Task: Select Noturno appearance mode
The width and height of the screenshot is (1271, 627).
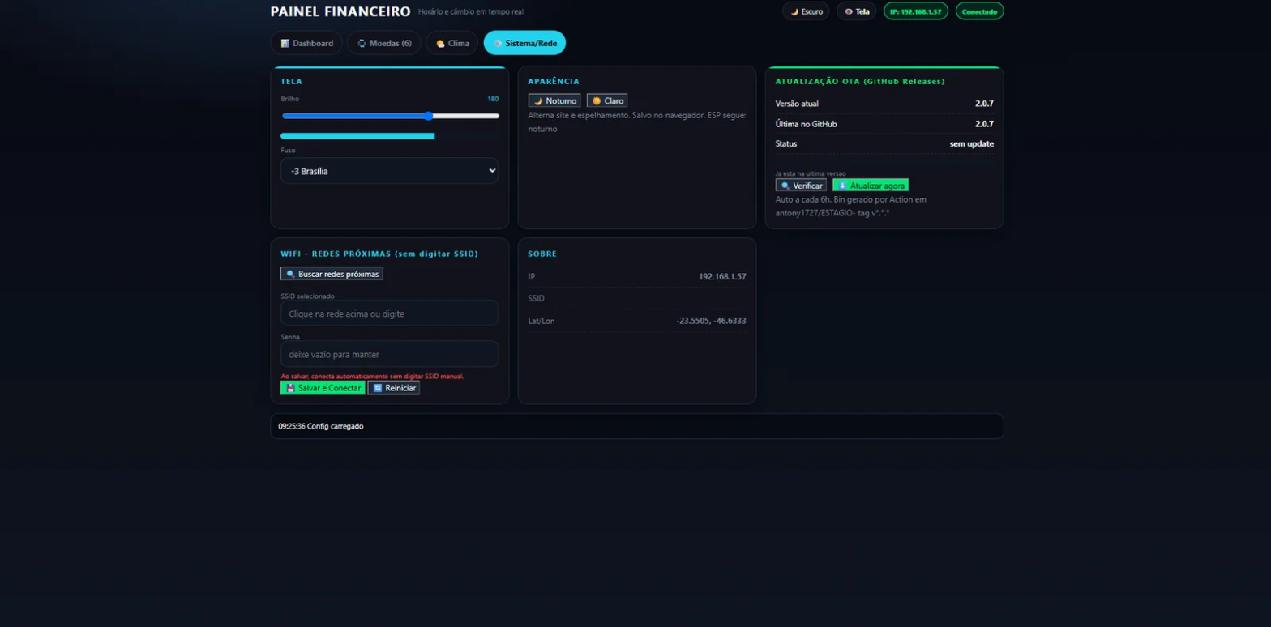Action: point(554,100)
